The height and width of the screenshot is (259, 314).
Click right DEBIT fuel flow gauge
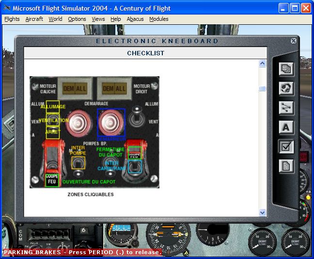click(x=295, y=242)
